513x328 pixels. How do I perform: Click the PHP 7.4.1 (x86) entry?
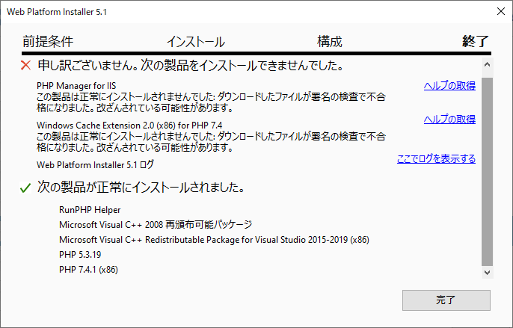tap(88, 270)
